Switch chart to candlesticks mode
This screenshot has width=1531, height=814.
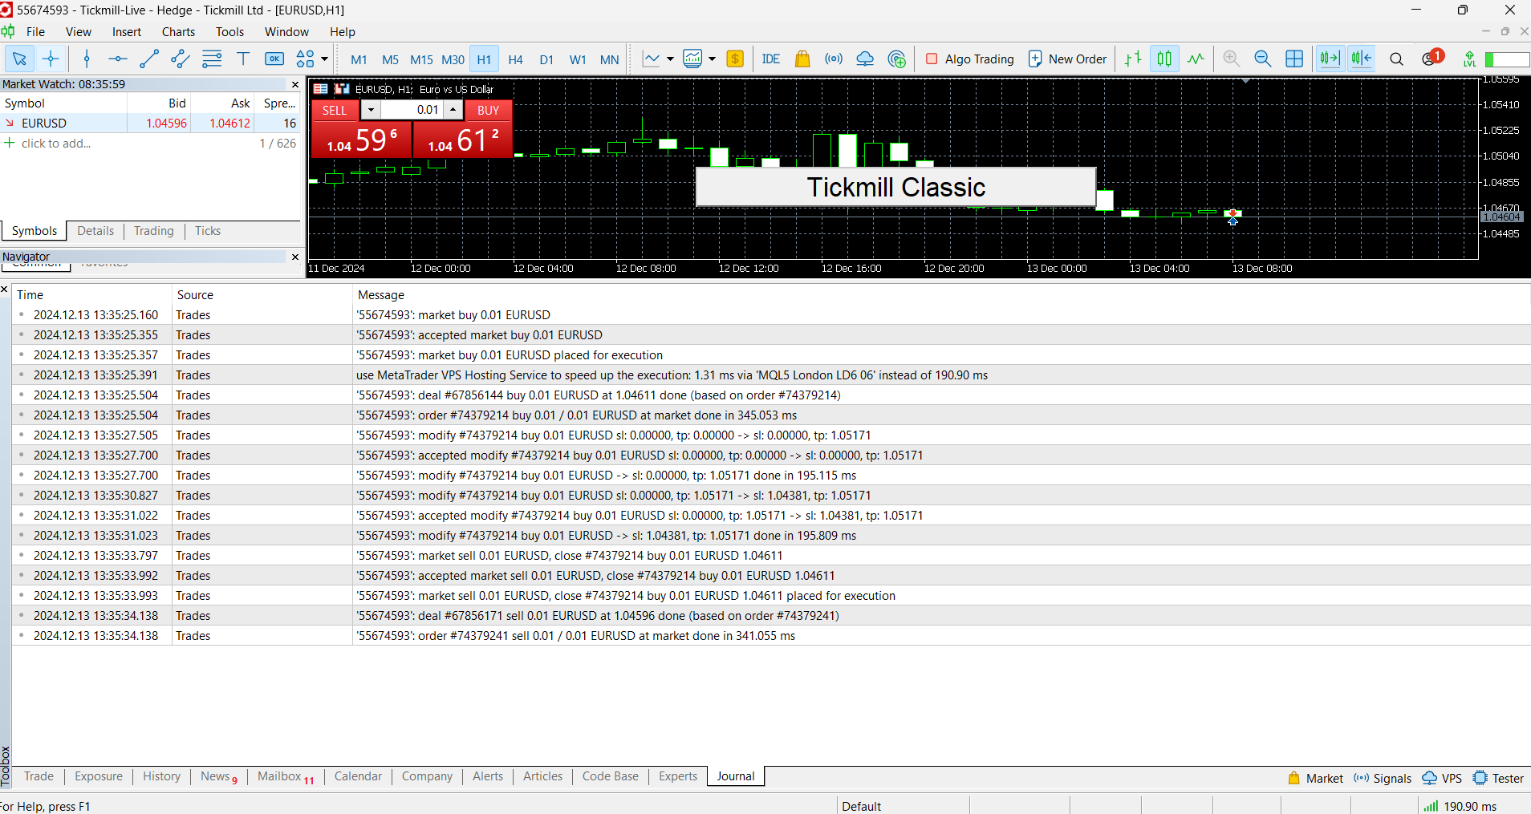[x=1164, y=59]
